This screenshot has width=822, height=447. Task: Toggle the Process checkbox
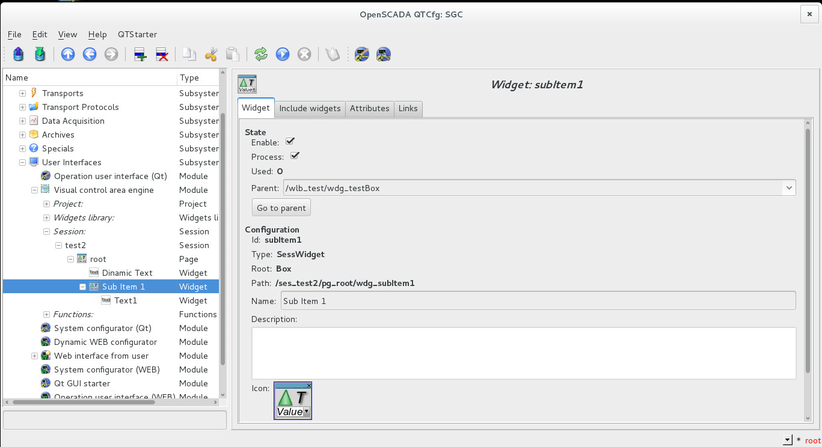pos(295,156)
